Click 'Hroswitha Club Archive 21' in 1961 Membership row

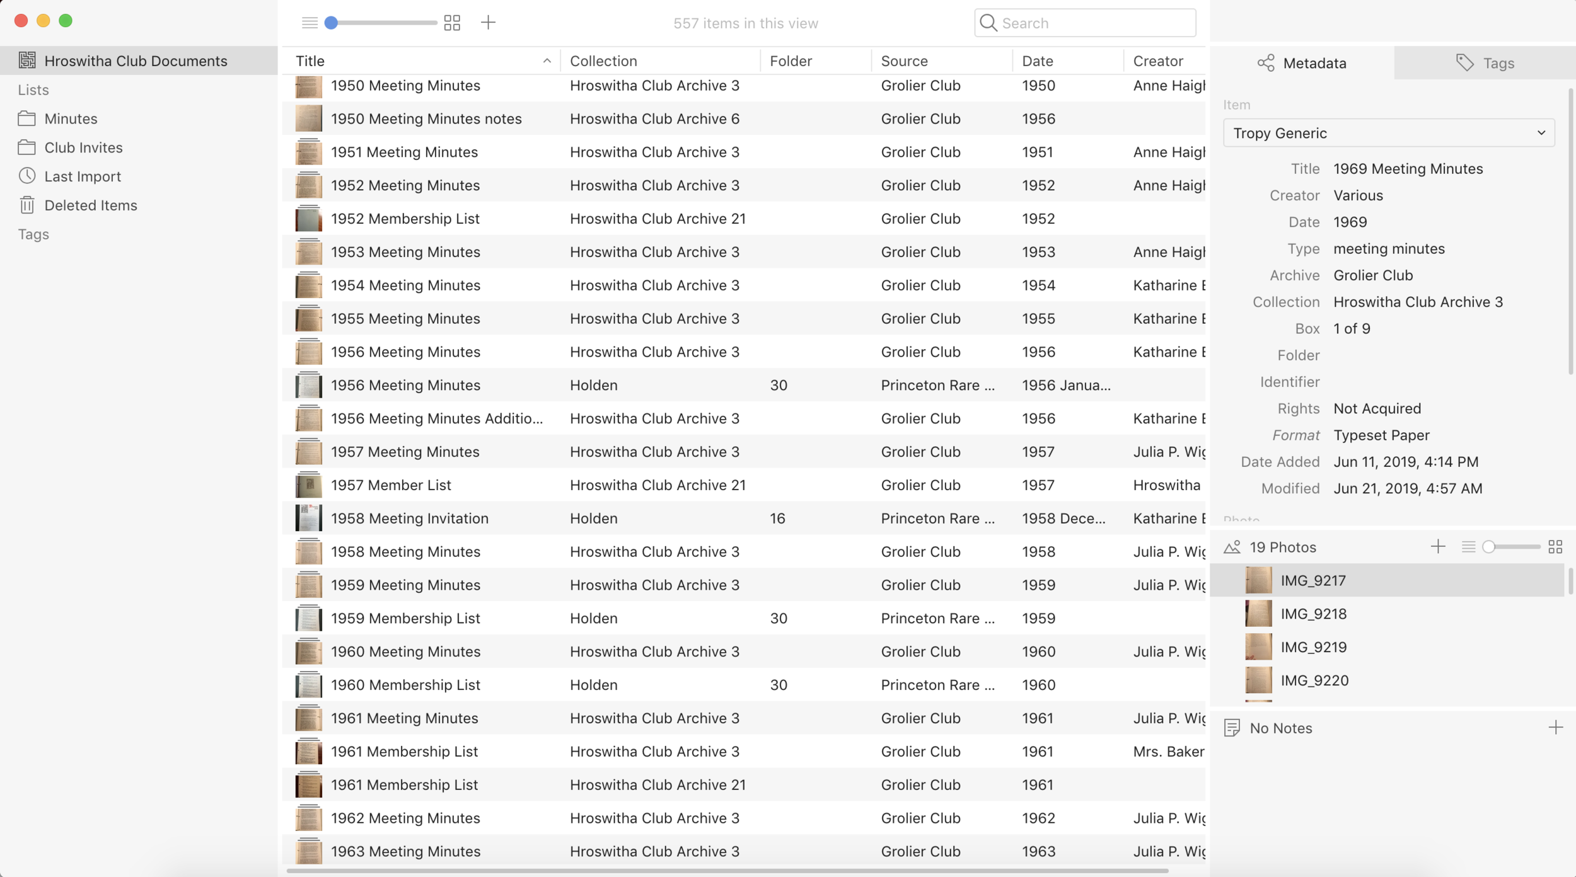coord(658,785)
